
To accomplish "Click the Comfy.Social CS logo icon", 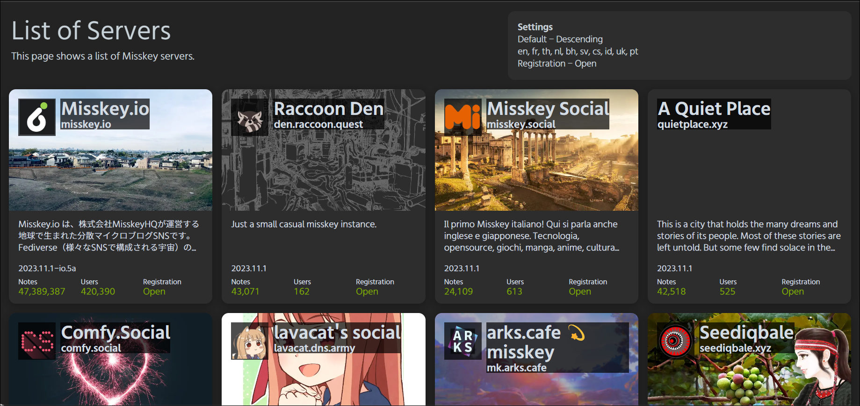I will (x=37, y=341).
